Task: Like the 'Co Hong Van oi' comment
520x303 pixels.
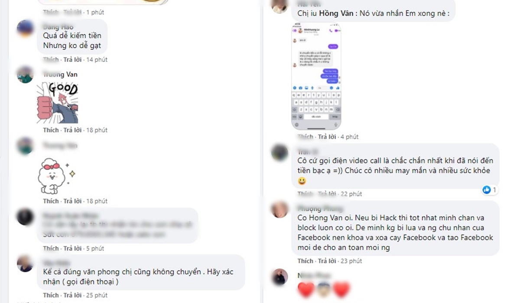Action: [305, 261]
